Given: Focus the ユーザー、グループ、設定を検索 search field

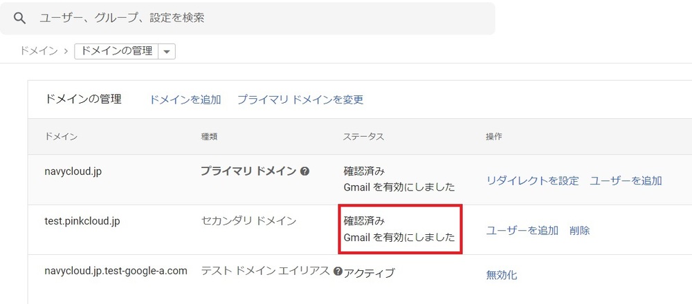Looking at the screenshot, I should tap(263, 18).
